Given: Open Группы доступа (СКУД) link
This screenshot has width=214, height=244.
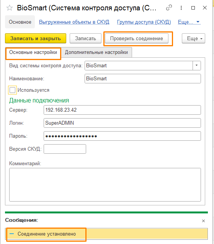Looking at the screenshot, I should click(144, 22).
